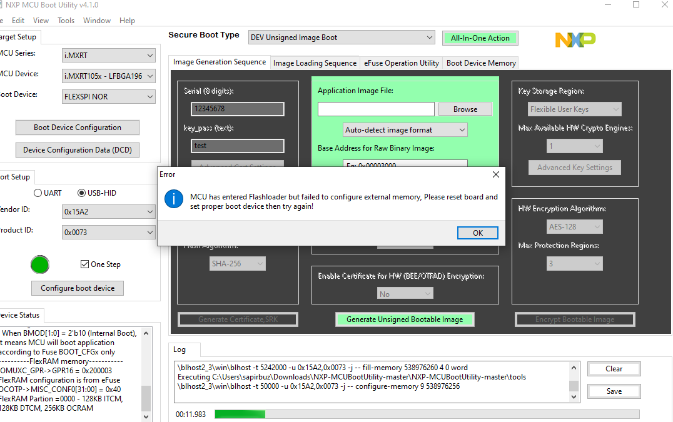Clear the log output
Image resolution: width=673 pixels, height=422 pixels.
(x=613, y=368)
